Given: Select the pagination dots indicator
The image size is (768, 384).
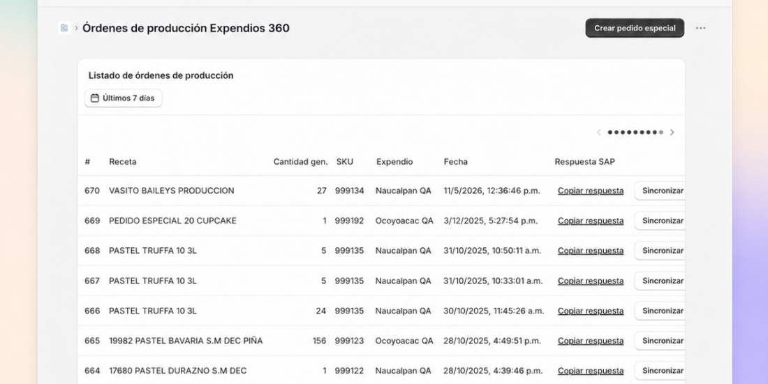Looking at the screenshot, I should point(635,132).
